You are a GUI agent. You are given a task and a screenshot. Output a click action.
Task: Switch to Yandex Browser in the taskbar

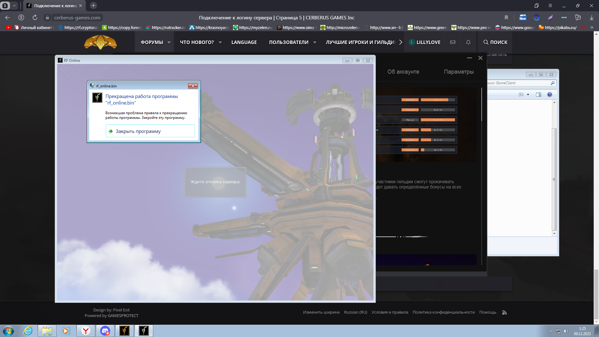pos(86,331)
